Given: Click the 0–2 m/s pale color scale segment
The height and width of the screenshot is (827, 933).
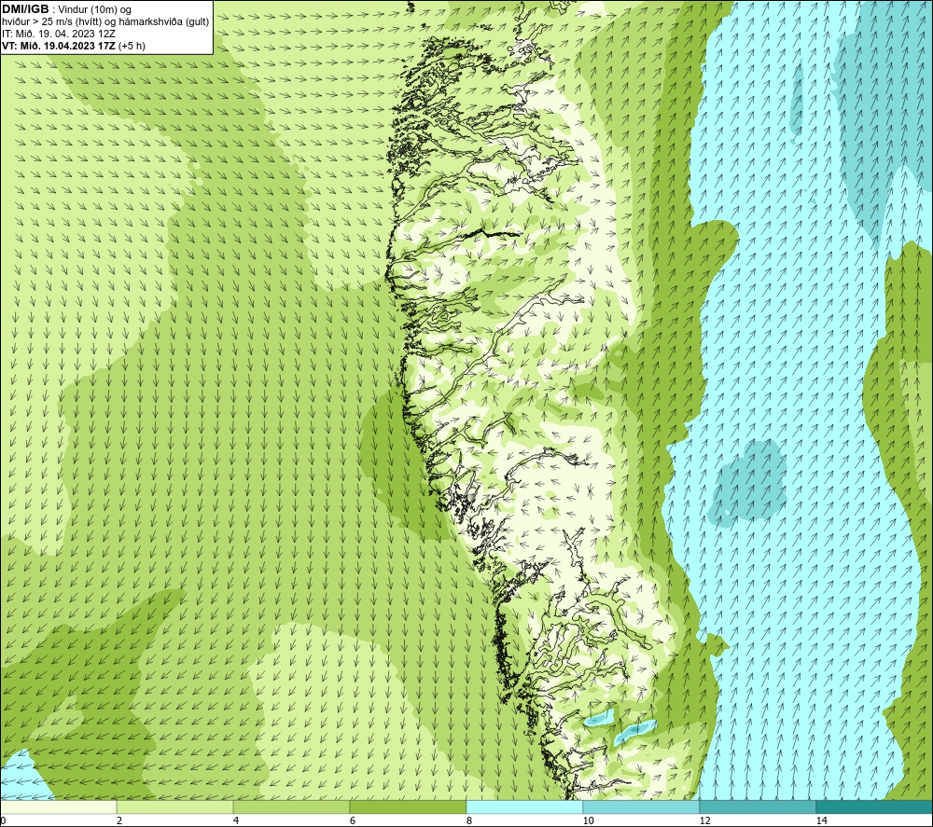Looking at the screenshot, I should coord(58,807).
